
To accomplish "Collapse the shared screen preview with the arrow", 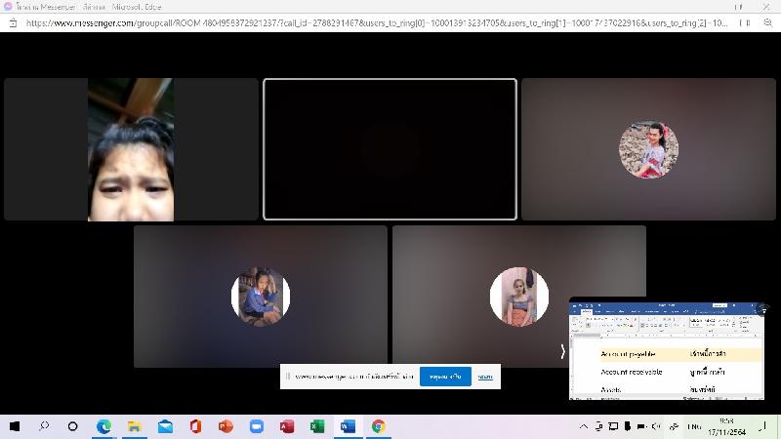I will pos(562,351).
